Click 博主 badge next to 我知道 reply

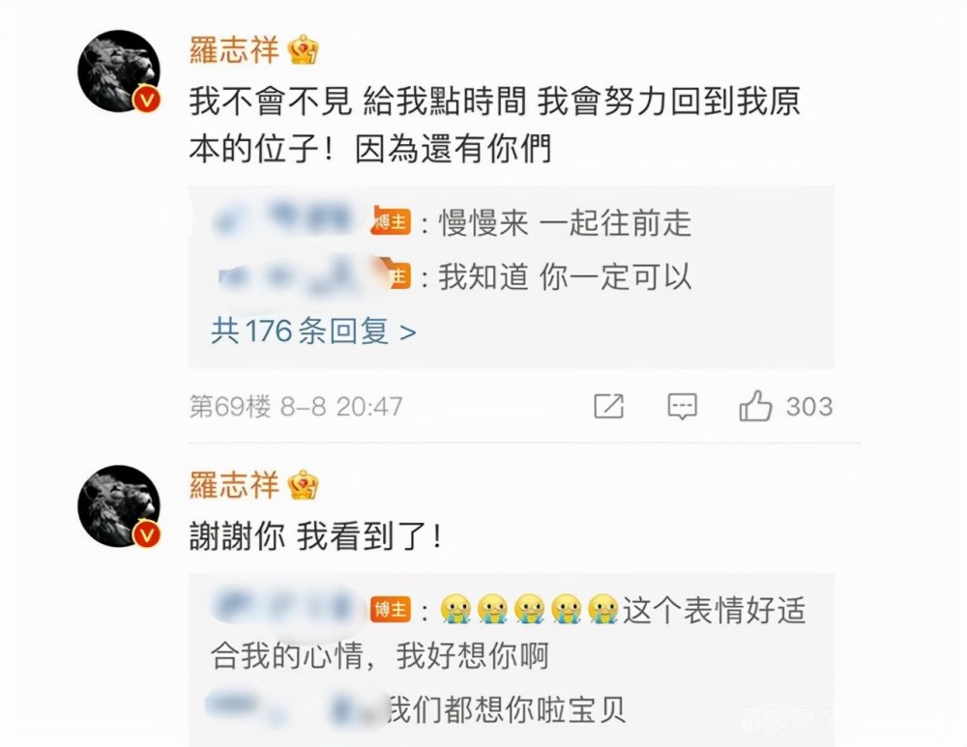click(396, 274)
